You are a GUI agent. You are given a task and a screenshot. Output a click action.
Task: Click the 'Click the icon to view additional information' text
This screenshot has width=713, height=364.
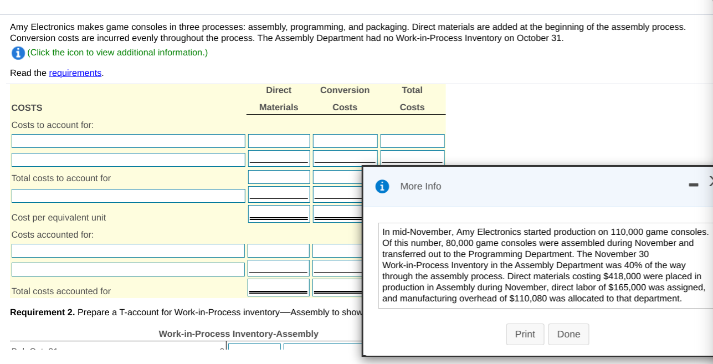click(x=117, y=53)
